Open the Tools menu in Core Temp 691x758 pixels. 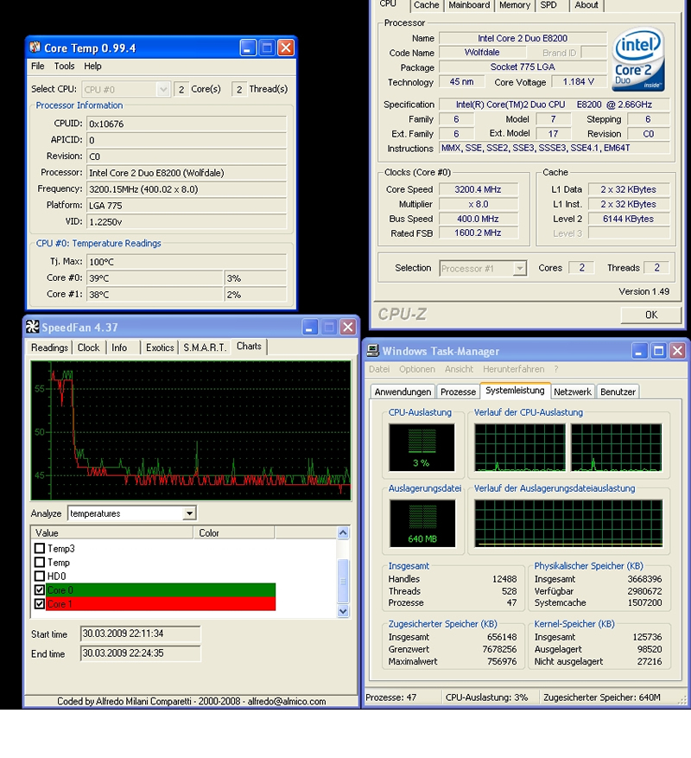coord(64,67)
